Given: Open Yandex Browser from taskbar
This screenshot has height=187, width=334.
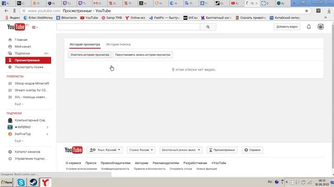Looking at the screenshot, I should [45, 182].
